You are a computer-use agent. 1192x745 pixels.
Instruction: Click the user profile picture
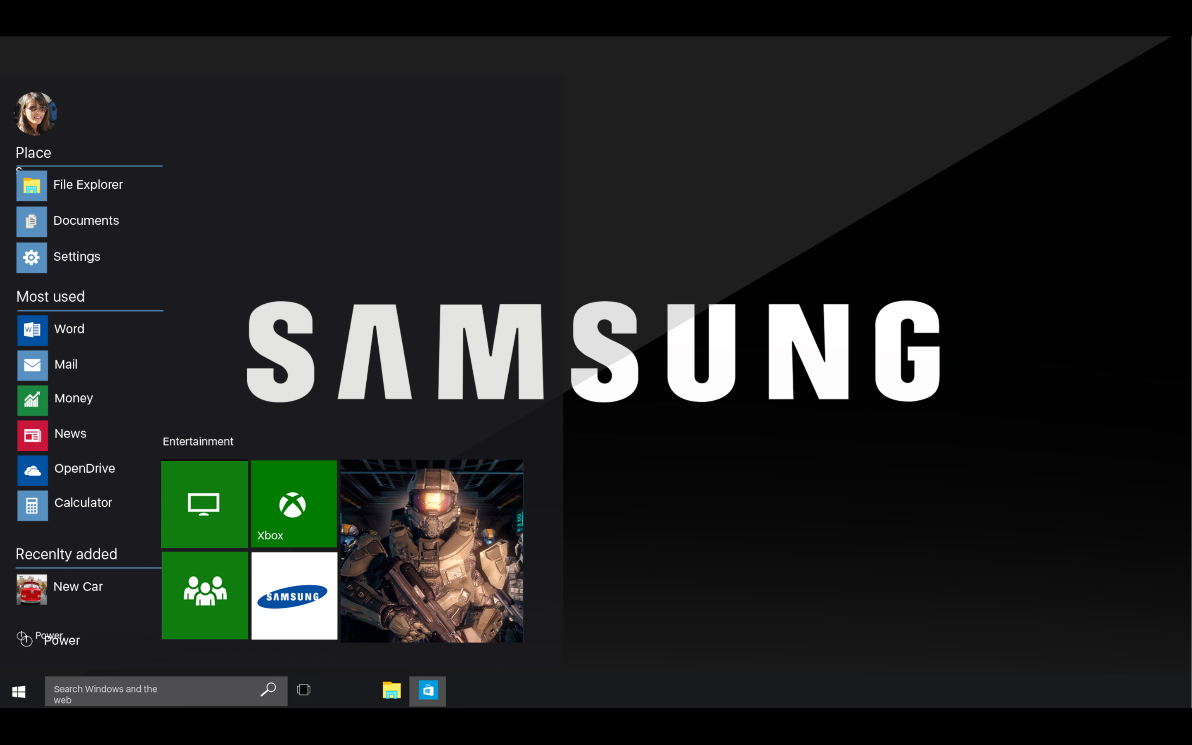[x=36, y=113]
